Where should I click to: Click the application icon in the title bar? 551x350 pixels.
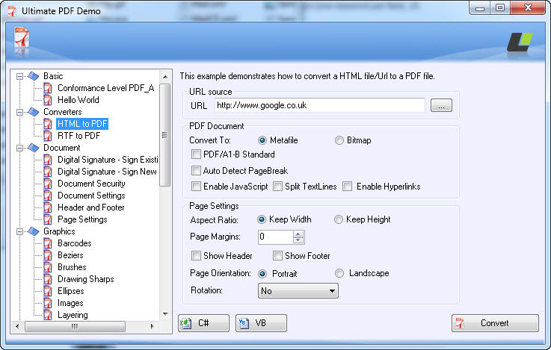[12, 11]
